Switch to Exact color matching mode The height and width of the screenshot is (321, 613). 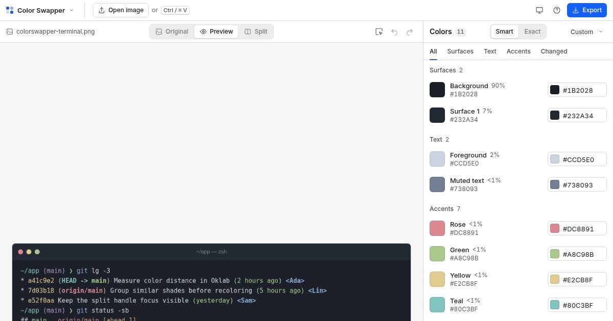532,32
